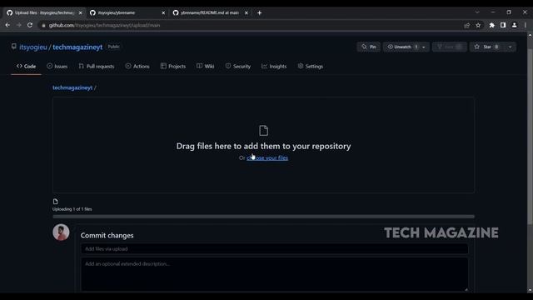Viewport: 533px width, 300px height.
Task: Open the repository Settings tab
Action: point(311,67)
